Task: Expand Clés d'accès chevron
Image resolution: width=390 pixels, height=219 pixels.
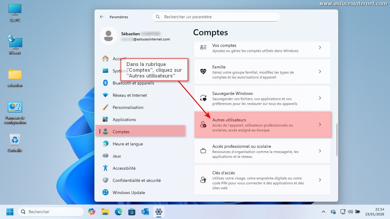Action: coord(320,180)
